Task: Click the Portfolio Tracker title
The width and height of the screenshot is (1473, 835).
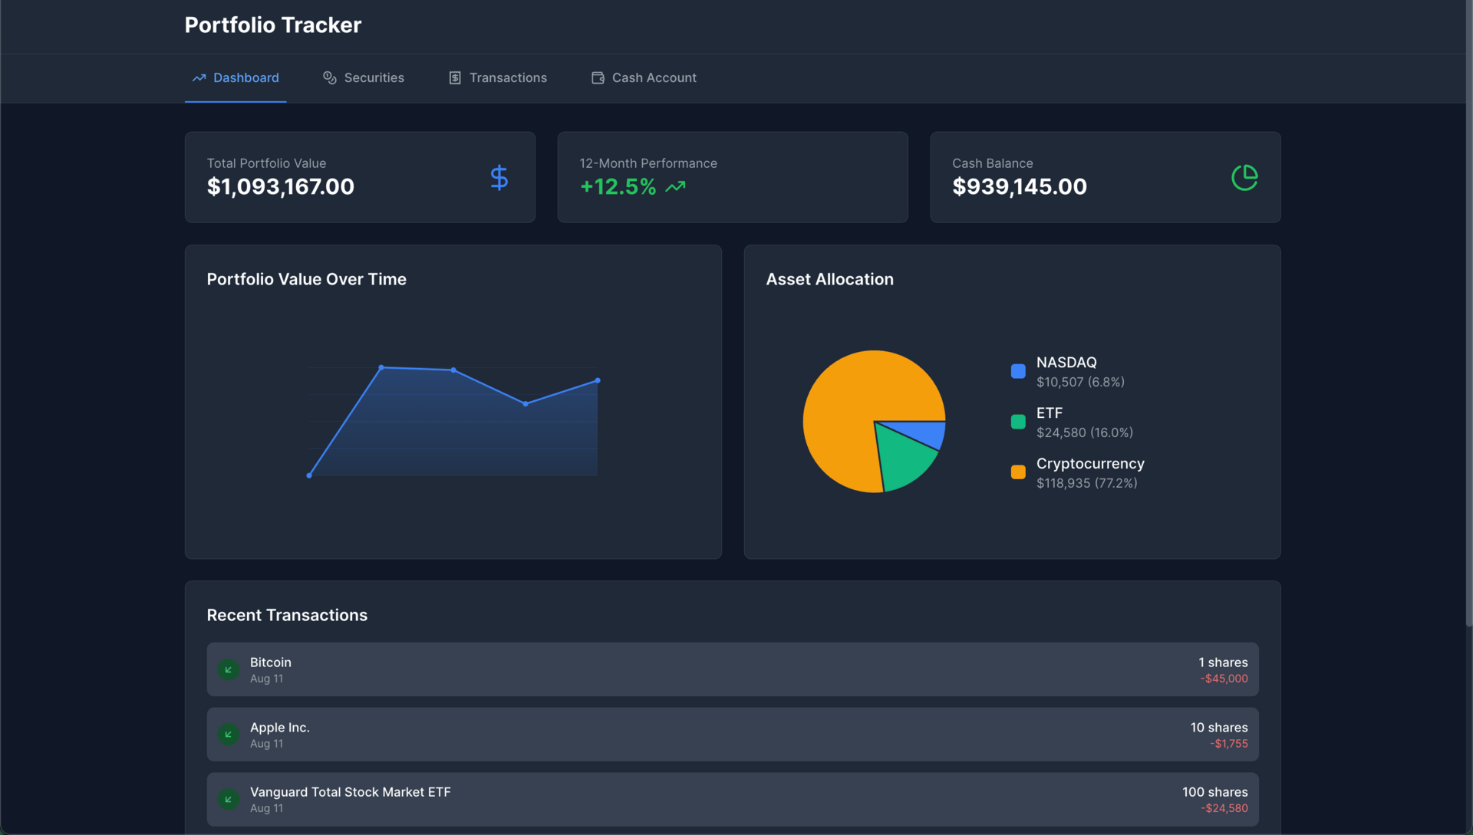Action: click(272, 25)
